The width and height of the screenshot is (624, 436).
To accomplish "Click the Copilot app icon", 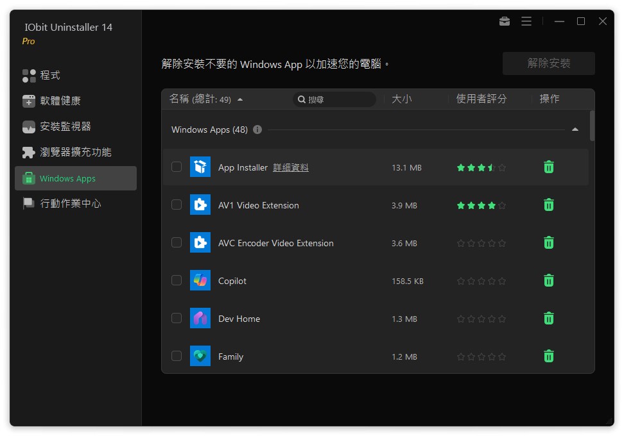I will pos(200,280).
